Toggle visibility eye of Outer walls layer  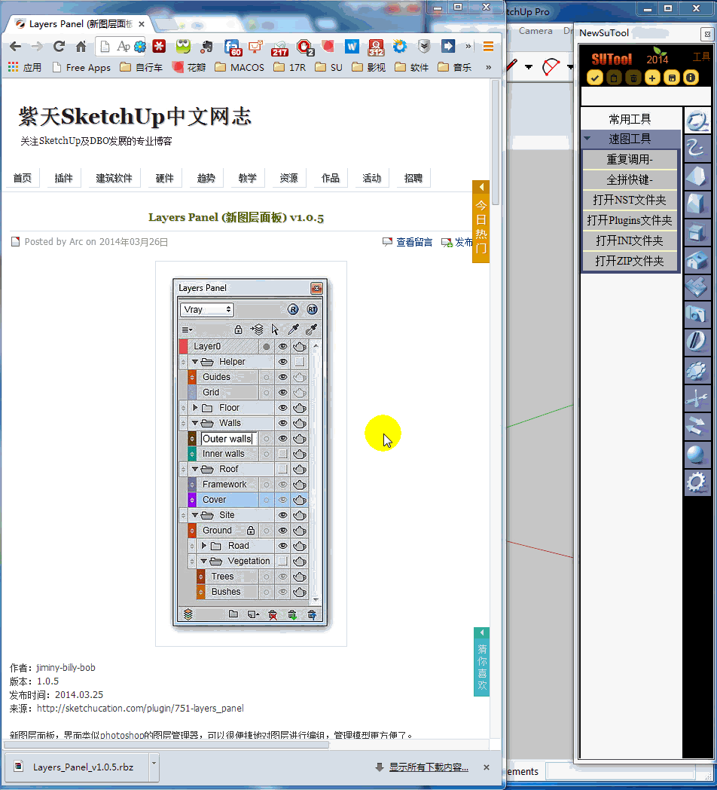283,438
